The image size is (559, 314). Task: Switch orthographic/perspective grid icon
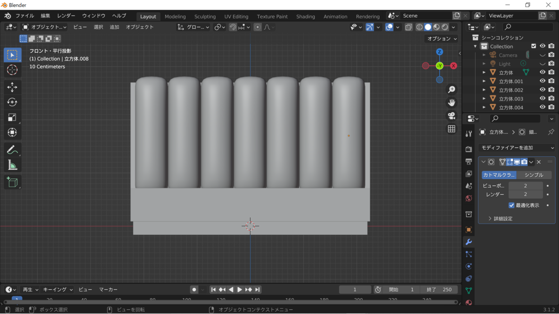(x=451, y=129)
